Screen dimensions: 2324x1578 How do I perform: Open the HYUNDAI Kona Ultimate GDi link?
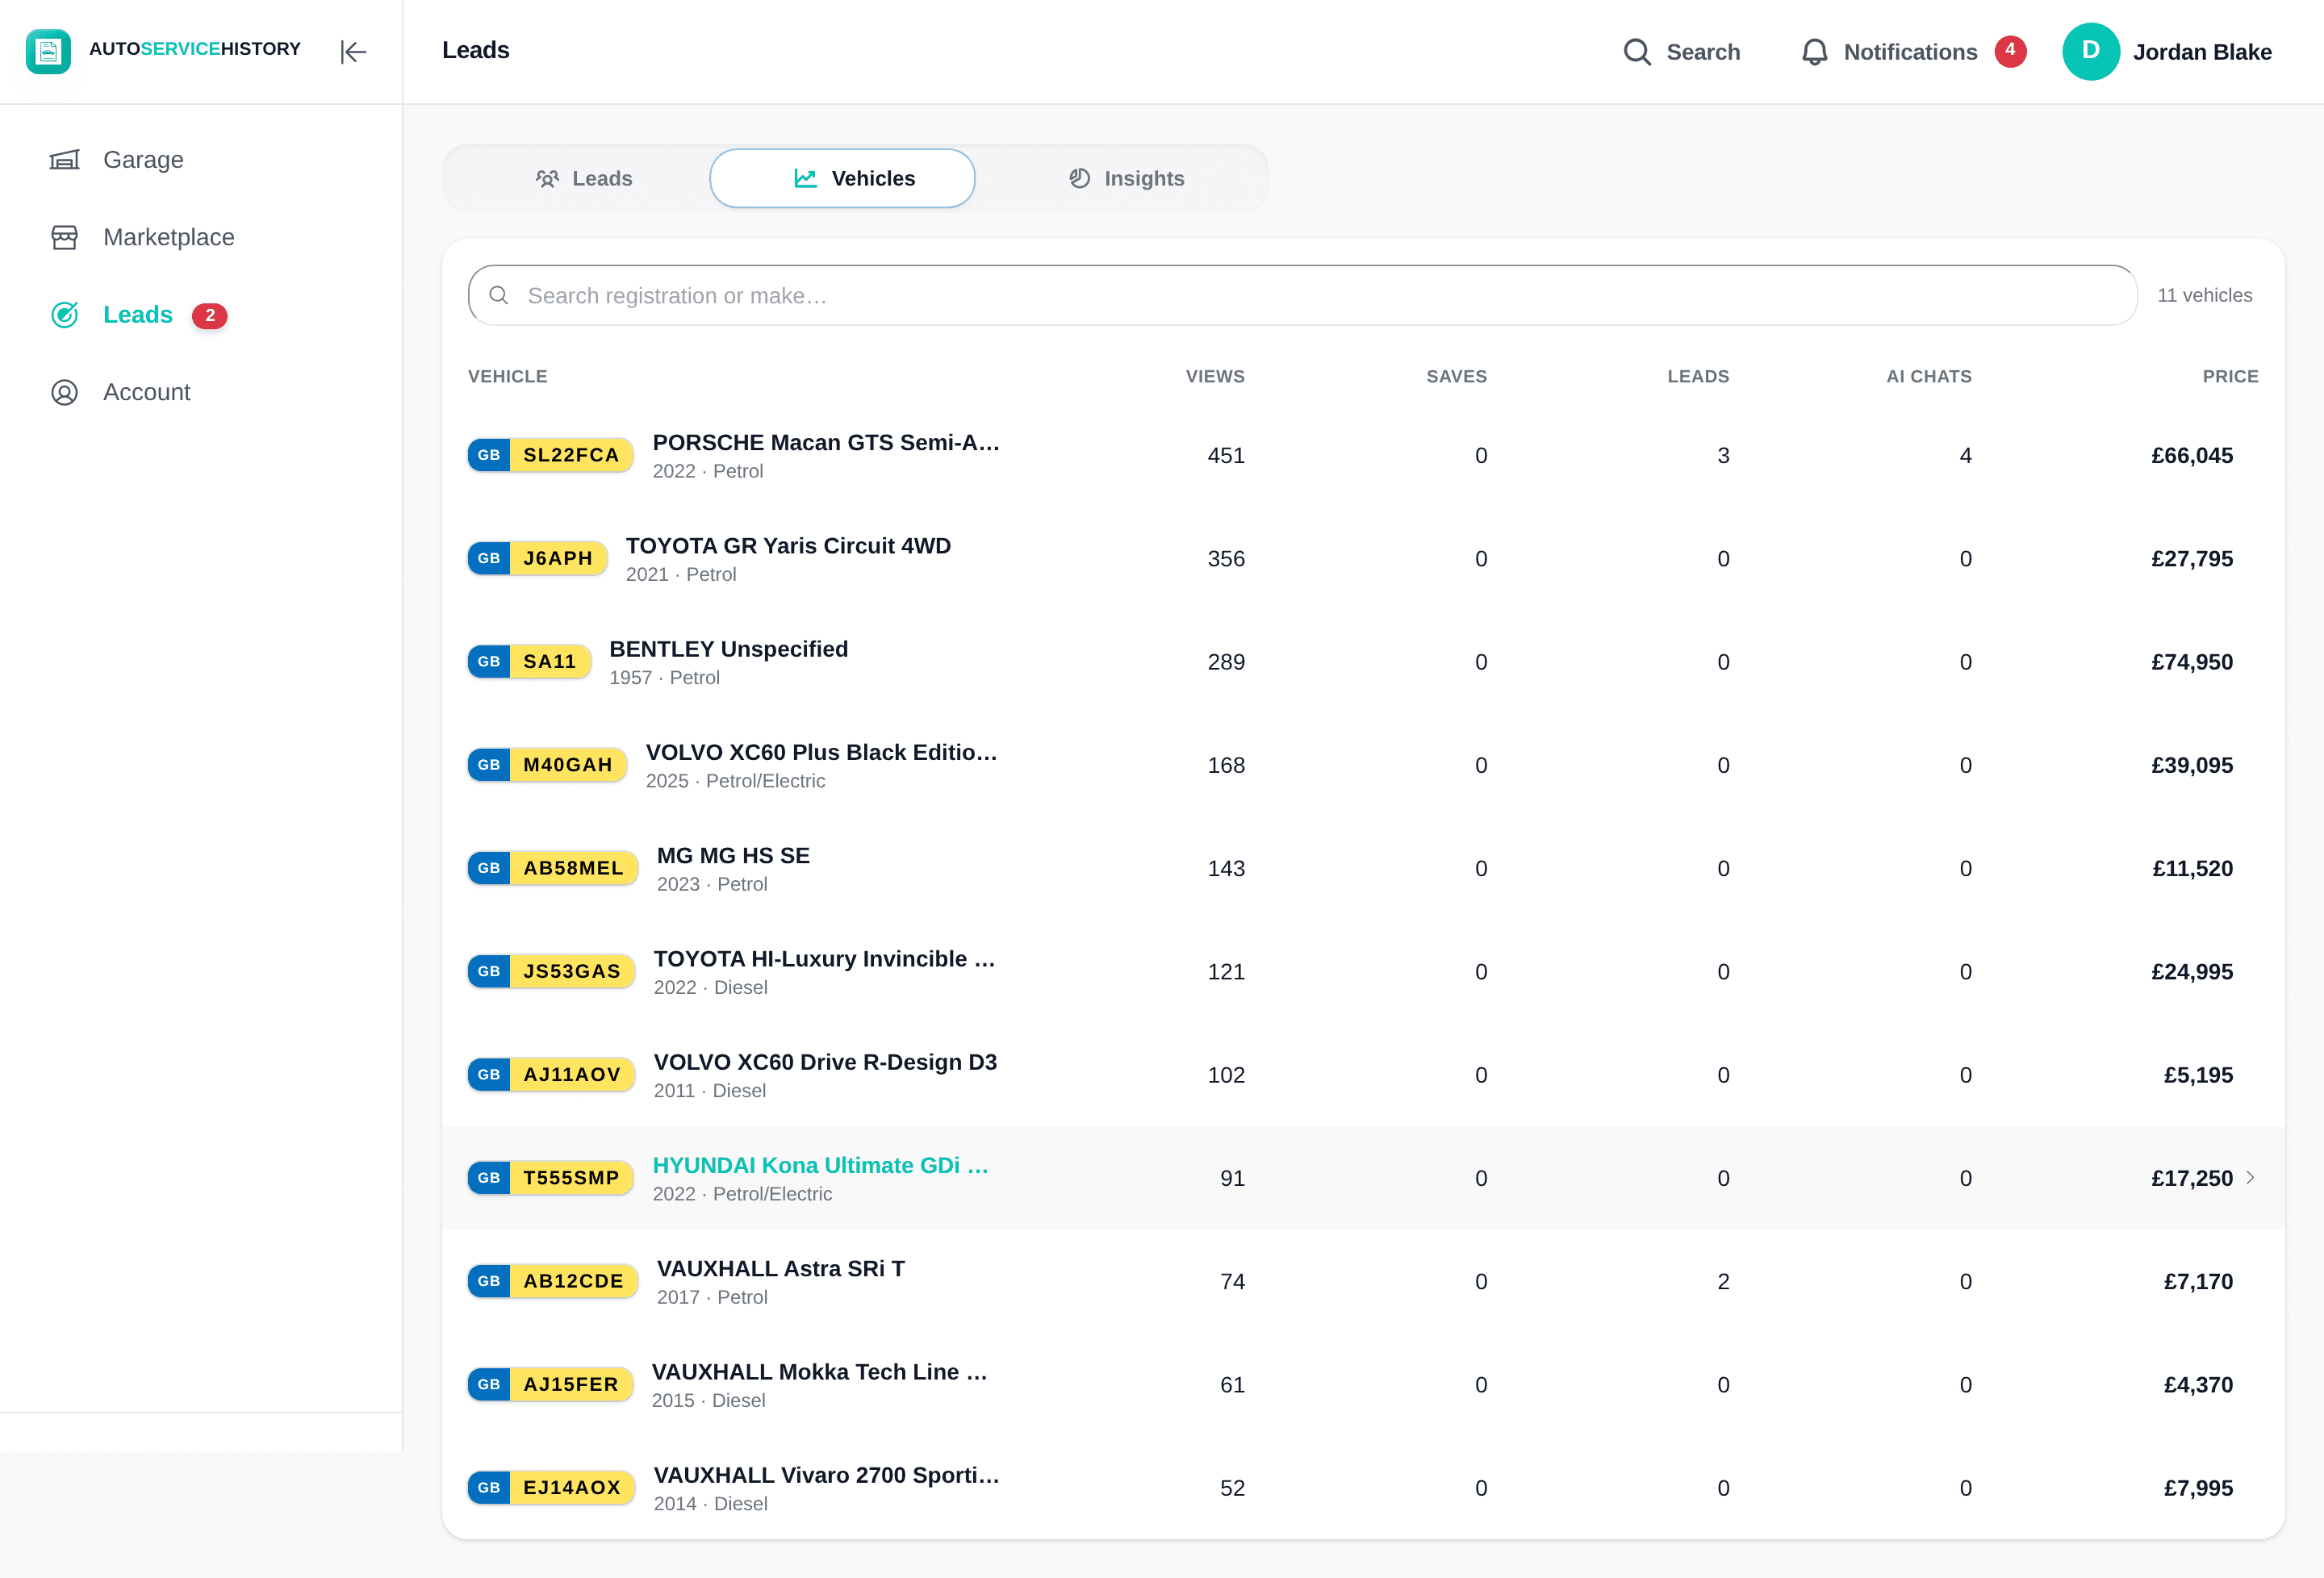pos(820,1165)
